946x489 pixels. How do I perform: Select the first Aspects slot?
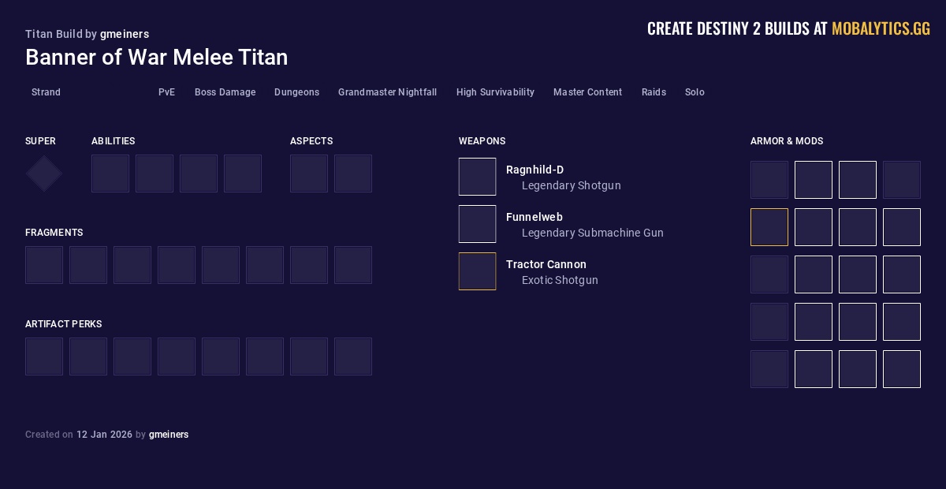click(x=309, y=174)
